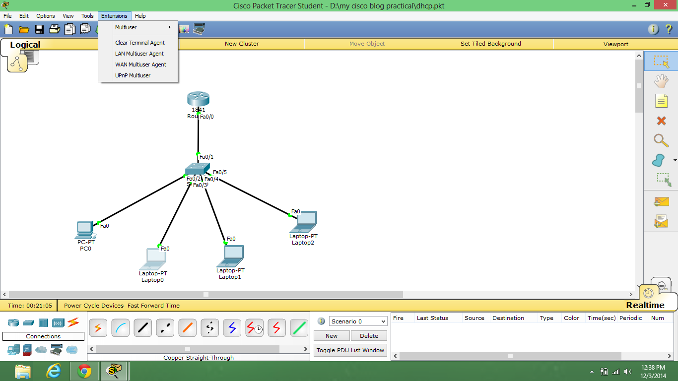678x381 pixels.
Task: Select the Inspect magnifier tool
Action: point(661,140)
